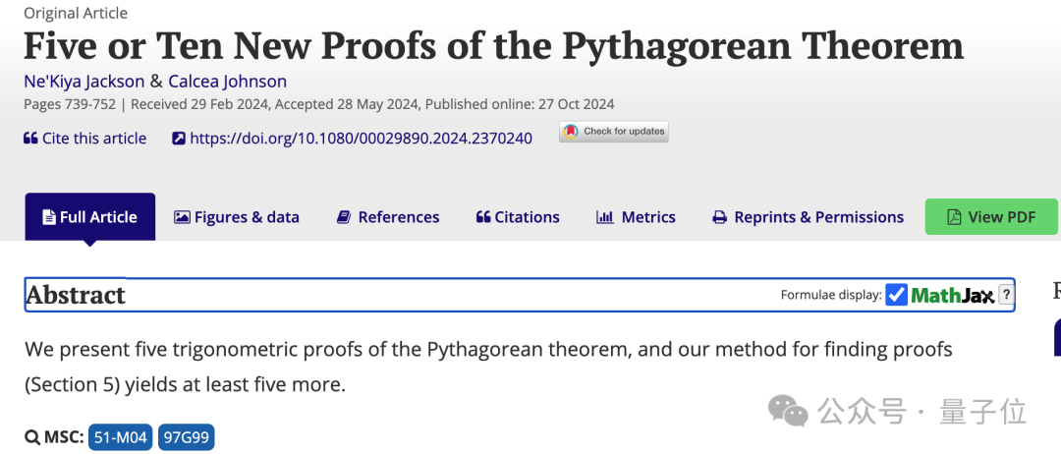
Task: Click the Check for updates badge
Action: pyautogui.click(x=614, y=132)
